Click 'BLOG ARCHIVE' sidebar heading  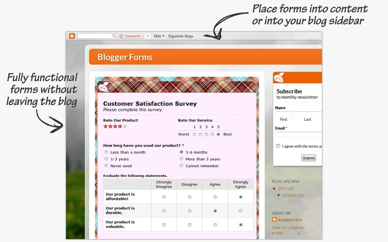coord(286,181)
